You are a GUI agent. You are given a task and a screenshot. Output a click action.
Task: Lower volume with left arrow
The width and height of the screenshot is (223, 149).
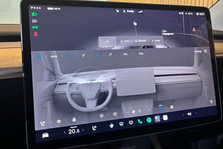183,115
